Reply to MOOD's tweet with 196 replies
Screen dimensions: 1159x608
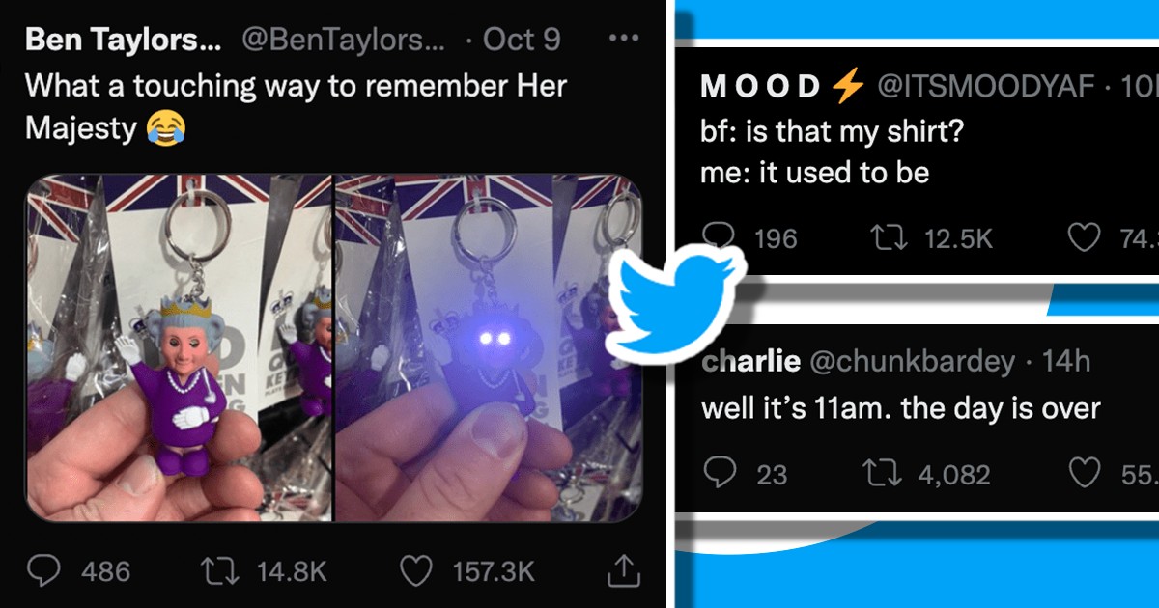[x=721, y=237]
